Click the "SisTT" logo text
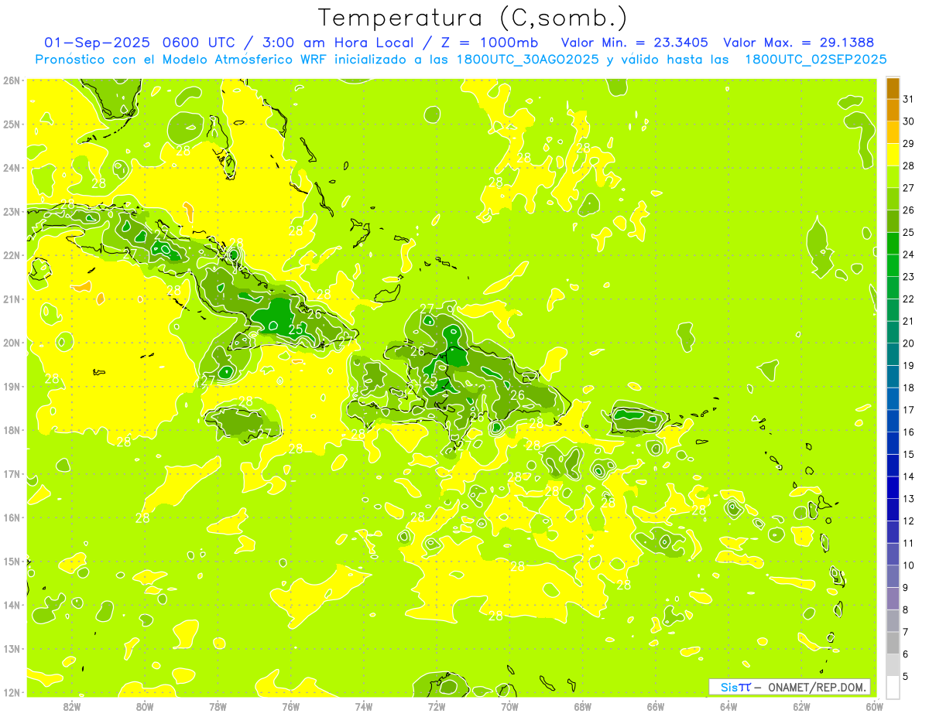Viewport: 929px width, 717px height. [735, 687]
